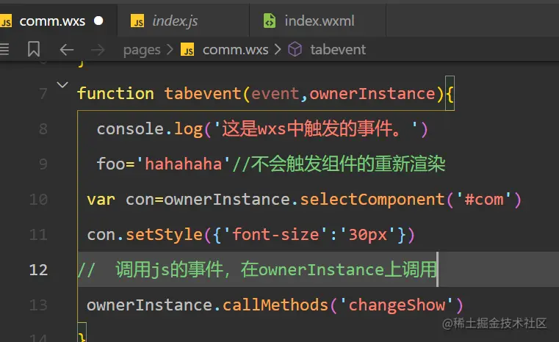Click the JS icon on comm.wxs tab
Screen dimensions: 559x342
[6, 21]
